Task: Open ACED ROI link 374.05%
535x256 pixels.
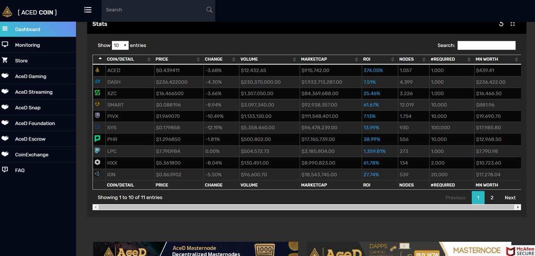Action: pos(373,70)
